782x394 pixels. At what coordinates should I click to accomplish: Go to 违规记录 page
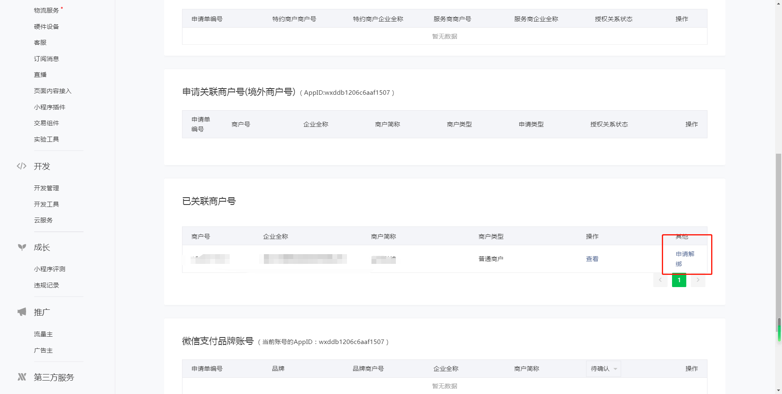pos(46,285)
